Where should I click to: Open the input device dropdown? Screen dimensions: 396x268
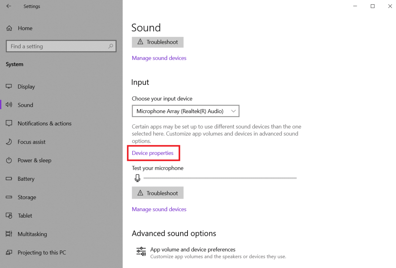185,111
